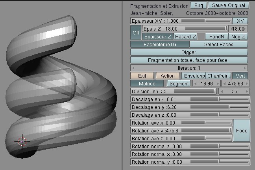The image size is (255, 170).
Task: Adjust the Decalage en x slider
Action: click(x=190, y=99)
